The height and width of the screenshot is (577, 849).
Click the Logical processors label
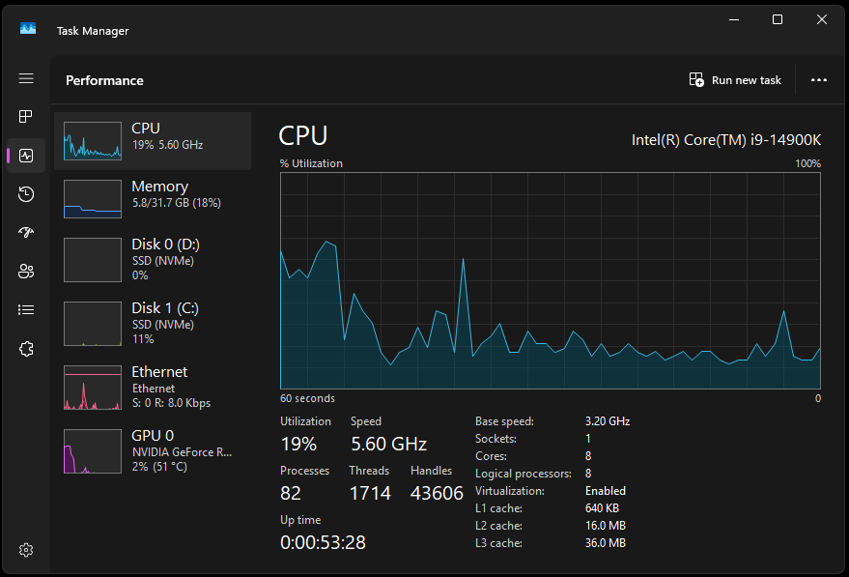[x=524, y=474]
